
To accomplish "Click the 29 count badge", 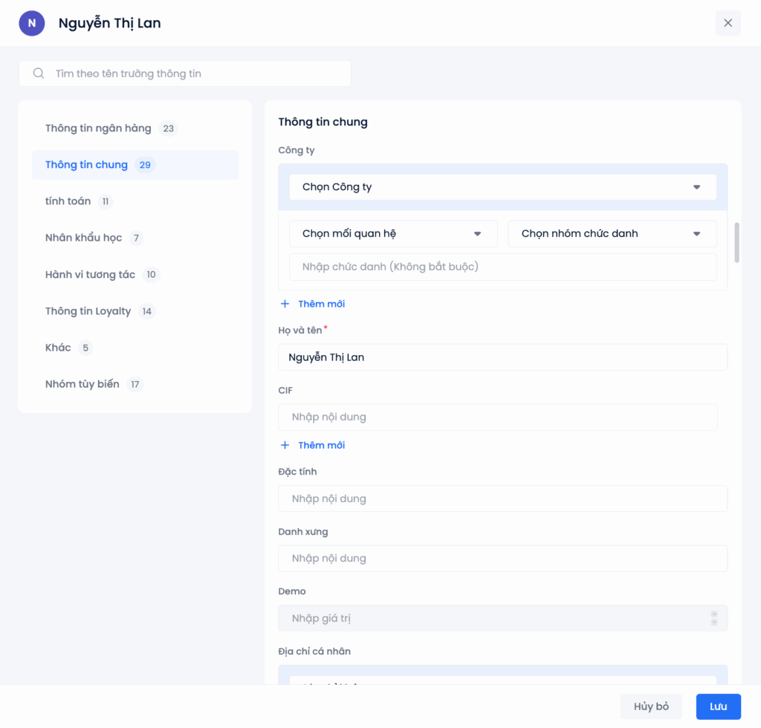I will click(x=145, y=165).
